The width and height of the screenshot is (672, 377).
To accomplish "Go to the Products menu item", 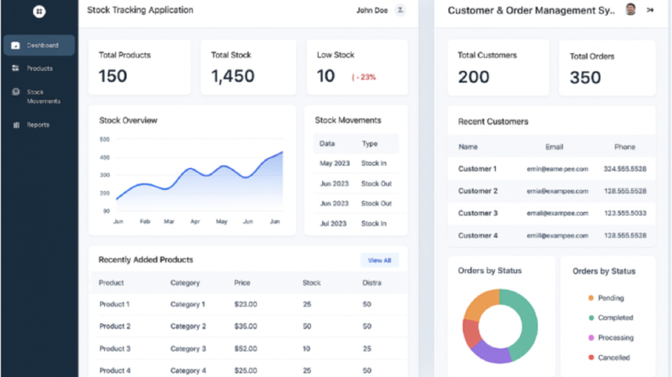I will click(39, 68).
